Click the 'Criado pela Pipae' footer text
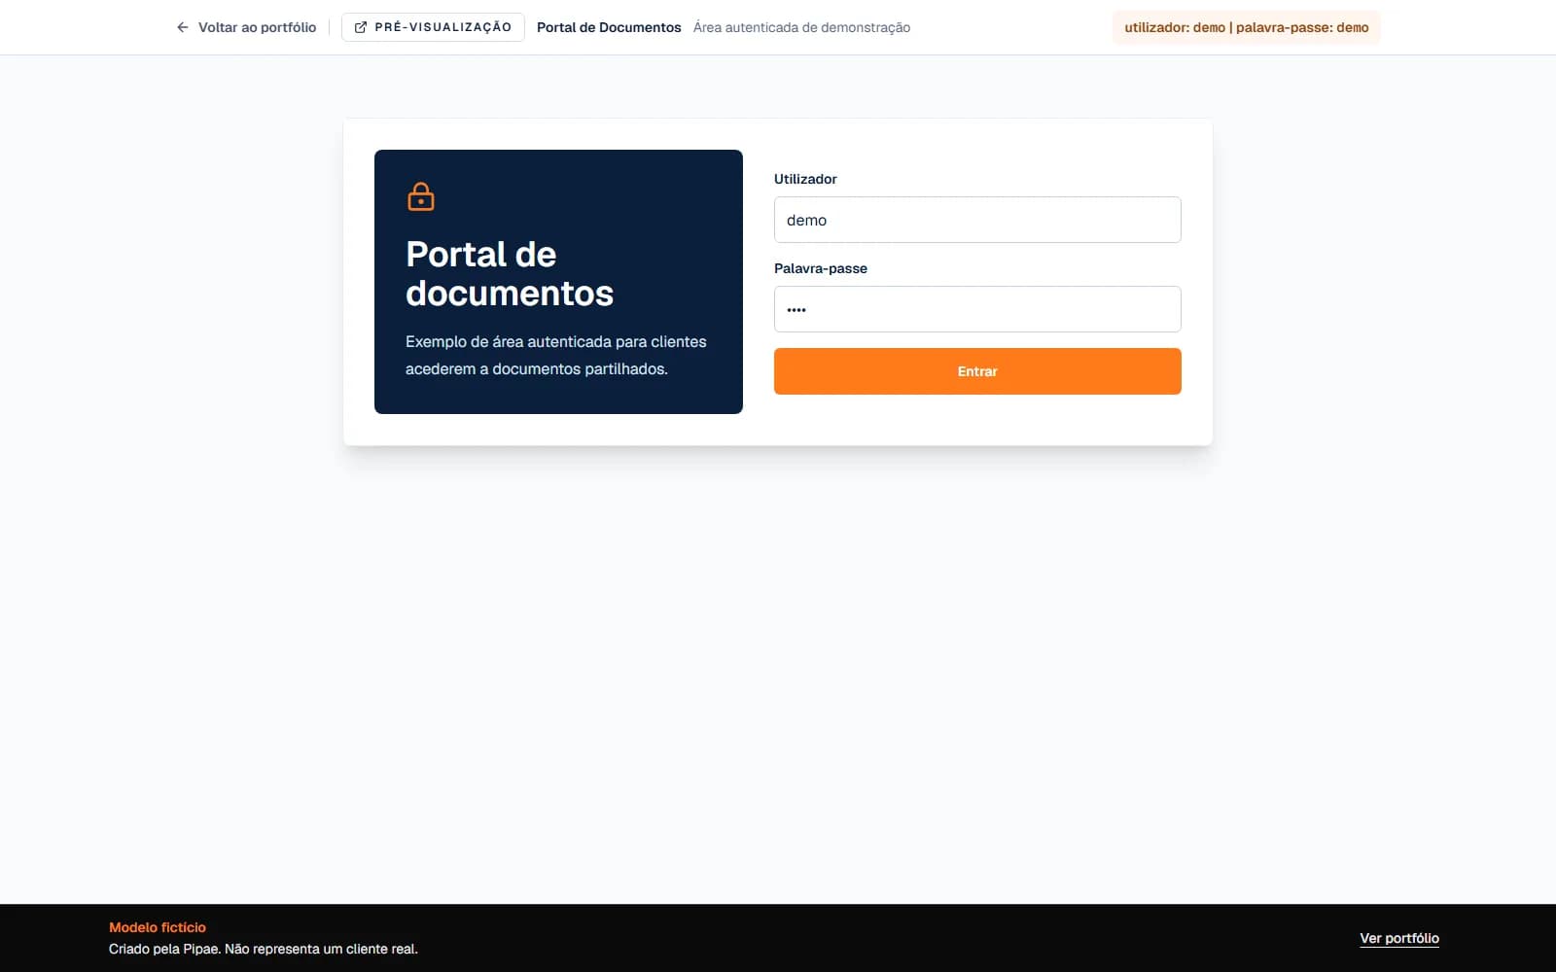The image size is (1556, 972). point(264,949)
